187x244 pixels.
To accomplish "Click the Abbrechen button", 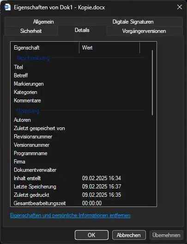I will coord(129,235).
